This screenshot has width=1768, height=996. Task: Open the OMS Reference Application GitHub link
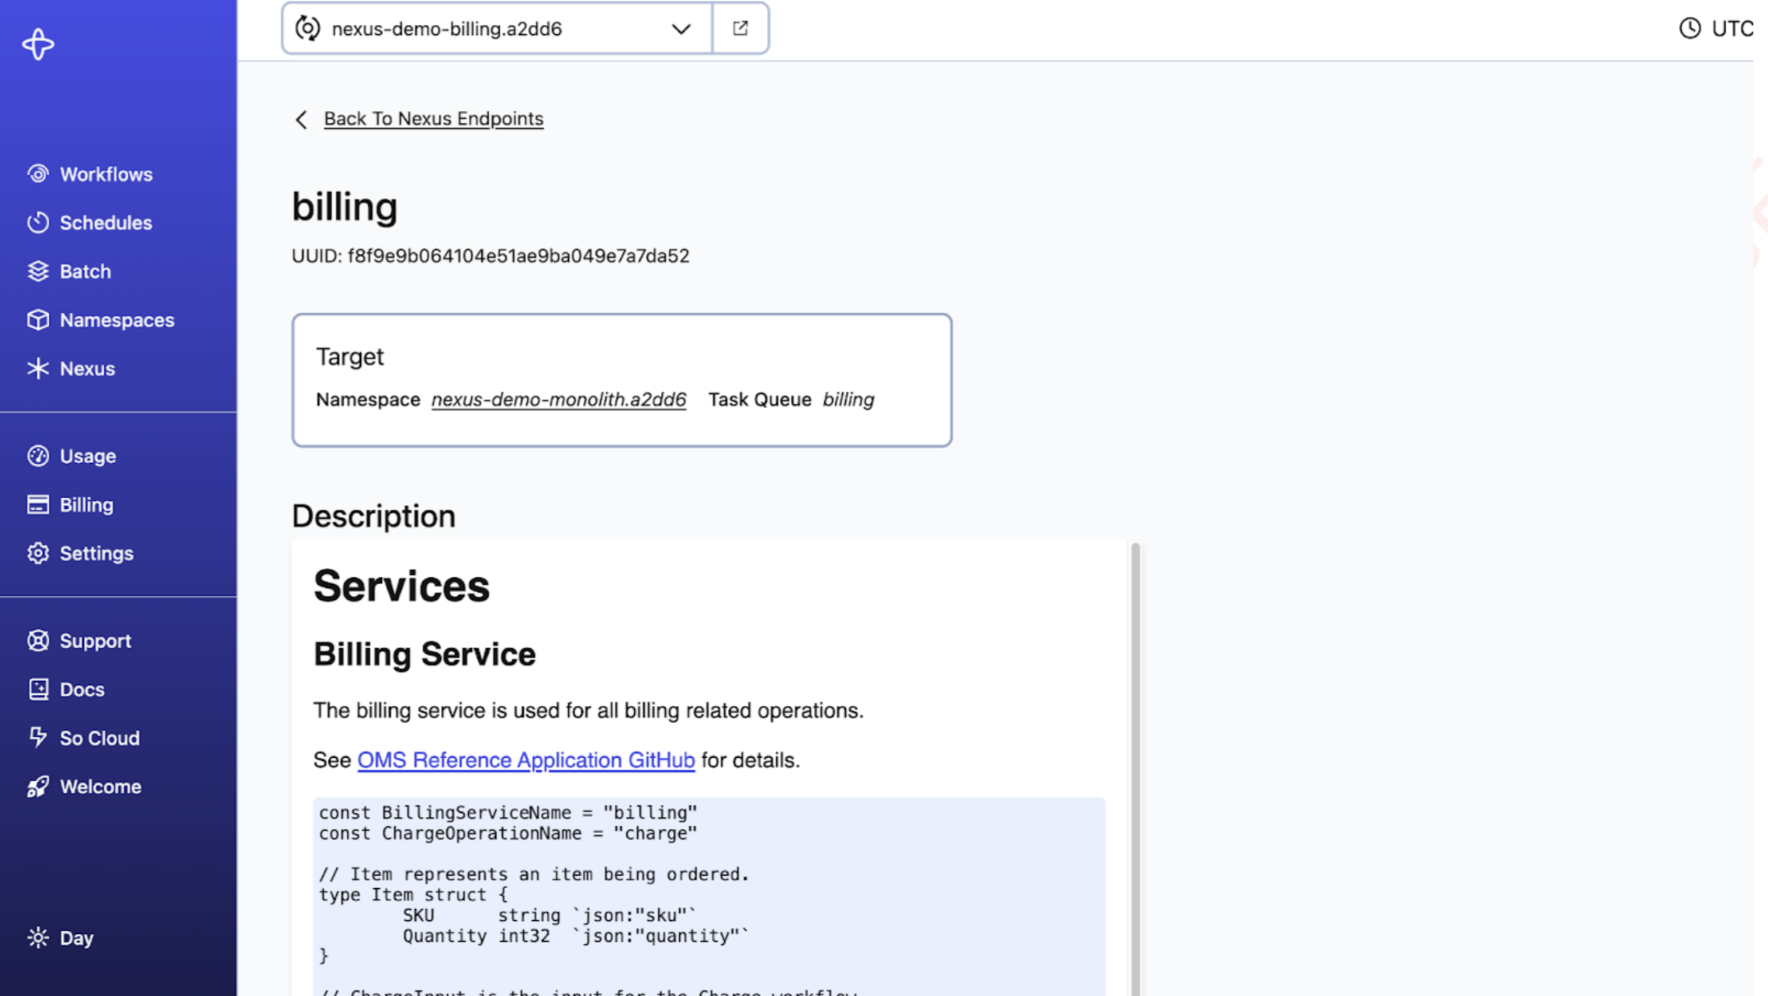point(525,759)
